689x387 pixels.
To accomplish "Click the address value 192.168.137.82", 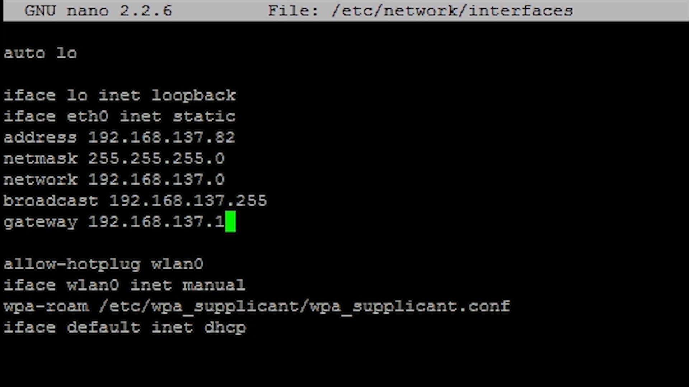I will click(161, 137).
